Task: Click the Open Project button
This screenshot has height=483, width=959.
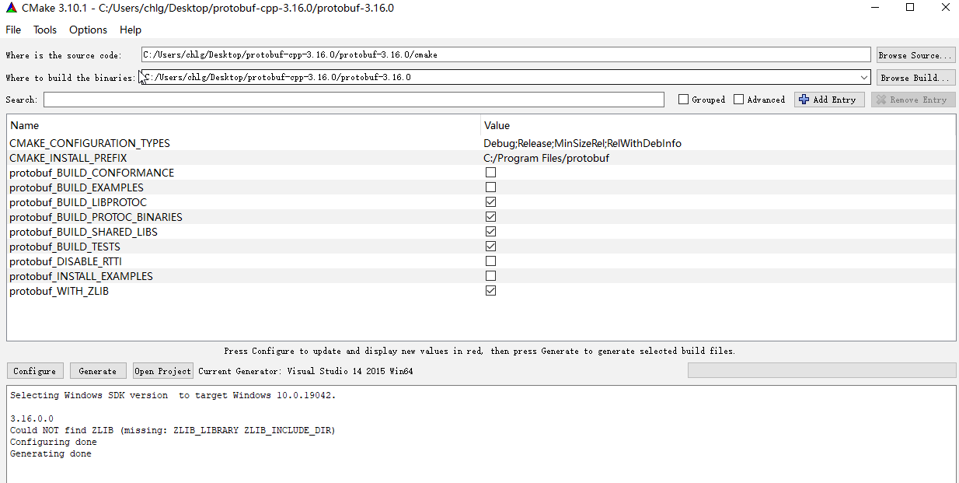Action: (x=162, y=371)
